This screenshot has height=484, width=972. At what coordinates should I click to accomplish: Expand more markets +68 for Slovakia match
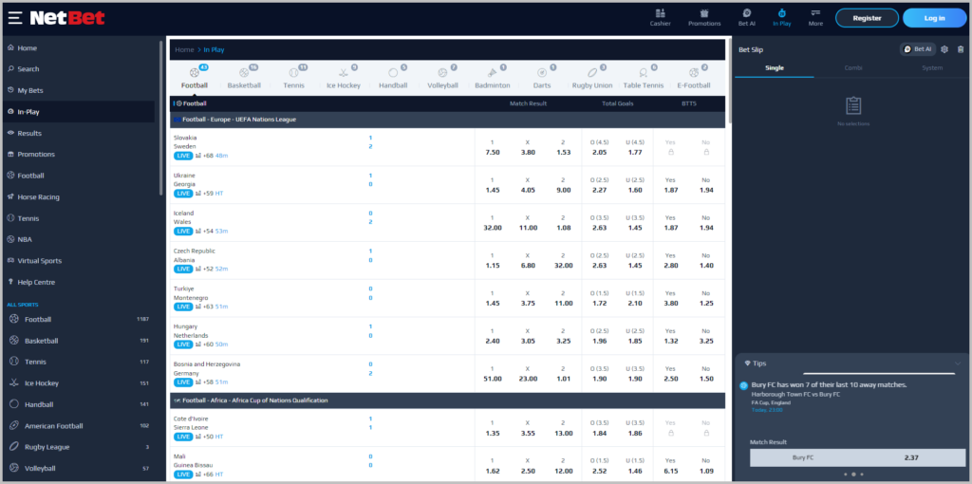[x=208, y=156]
